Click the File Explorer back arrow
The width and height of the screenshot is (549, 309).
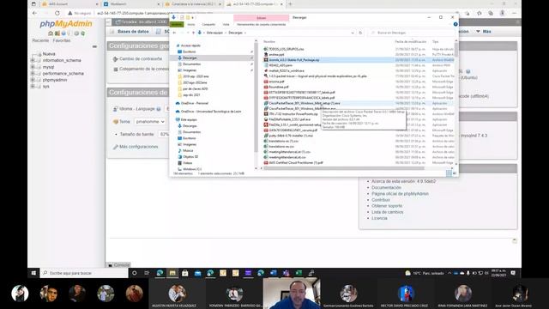point(175,33)
